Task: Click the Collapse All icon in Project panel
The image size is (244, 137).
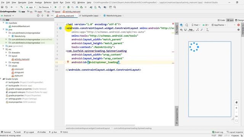Action: click(42, 16)
